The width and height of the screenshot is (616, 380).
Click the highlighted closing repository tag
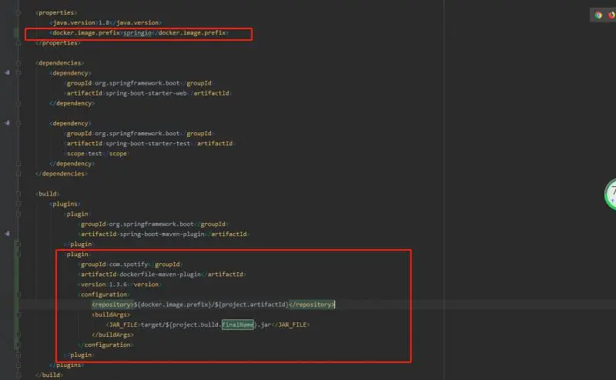click(x=312, y=305)
